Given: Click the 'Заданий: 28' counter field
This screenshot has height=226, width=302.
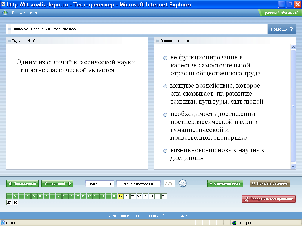Looking at the screenshot, I should tap(100, 184).
